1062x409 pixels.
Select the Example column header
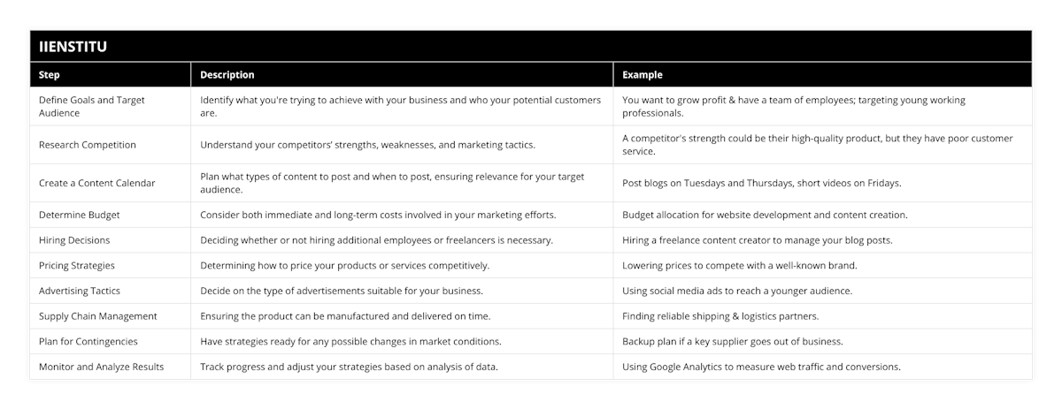643,75
